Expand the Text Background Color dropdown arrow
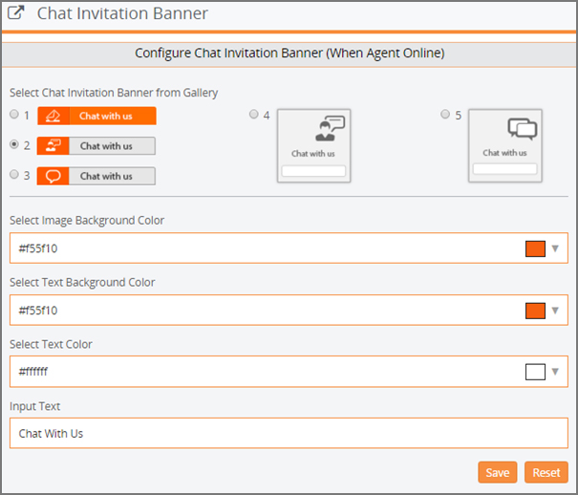 click(555, 311)
